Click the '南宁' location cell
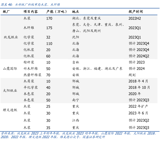The width and height of the screenshot is (163, 141). pyautogui.click(x=75, y=100)
